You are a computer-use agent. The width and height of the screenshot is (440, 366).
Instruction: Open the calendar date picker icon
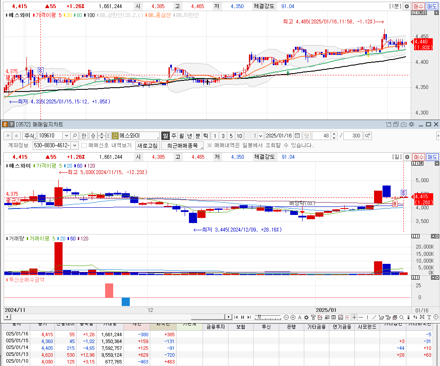click(297, 136)
